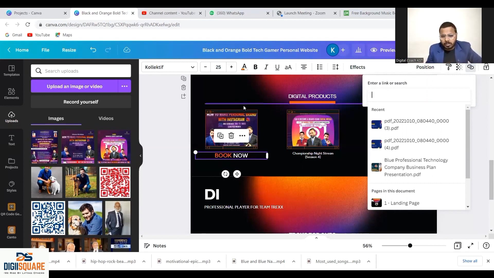494x278 pixels.
Task: Expand motivational-epic mp3 download options
Action: [219, 261]
